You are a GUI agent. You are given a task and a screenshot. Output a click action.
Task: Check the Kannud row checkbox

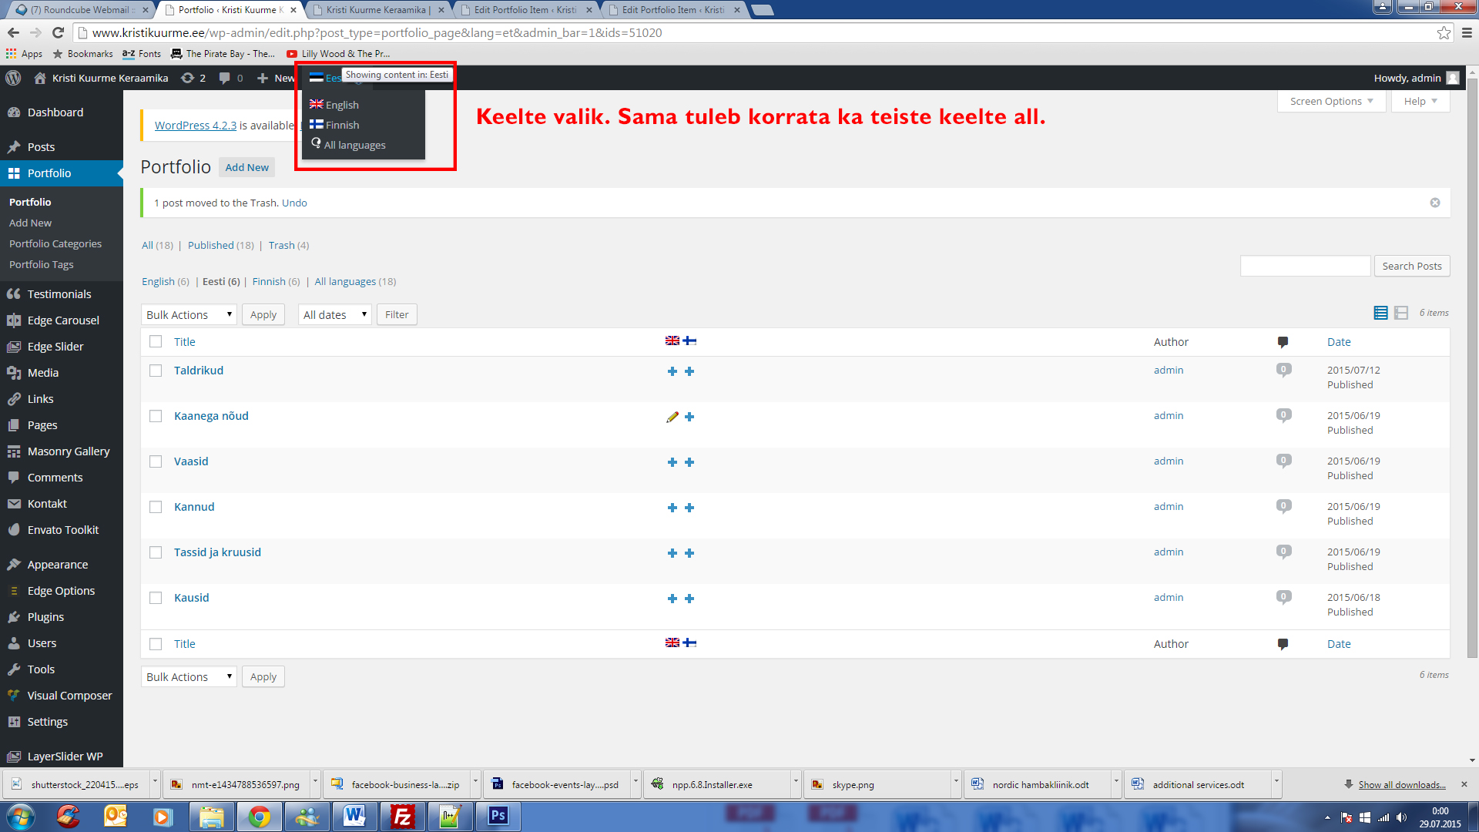156,507
